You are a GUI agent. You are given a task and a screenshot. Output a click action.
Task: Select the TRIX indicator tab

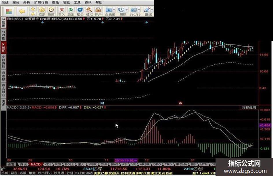168,164
